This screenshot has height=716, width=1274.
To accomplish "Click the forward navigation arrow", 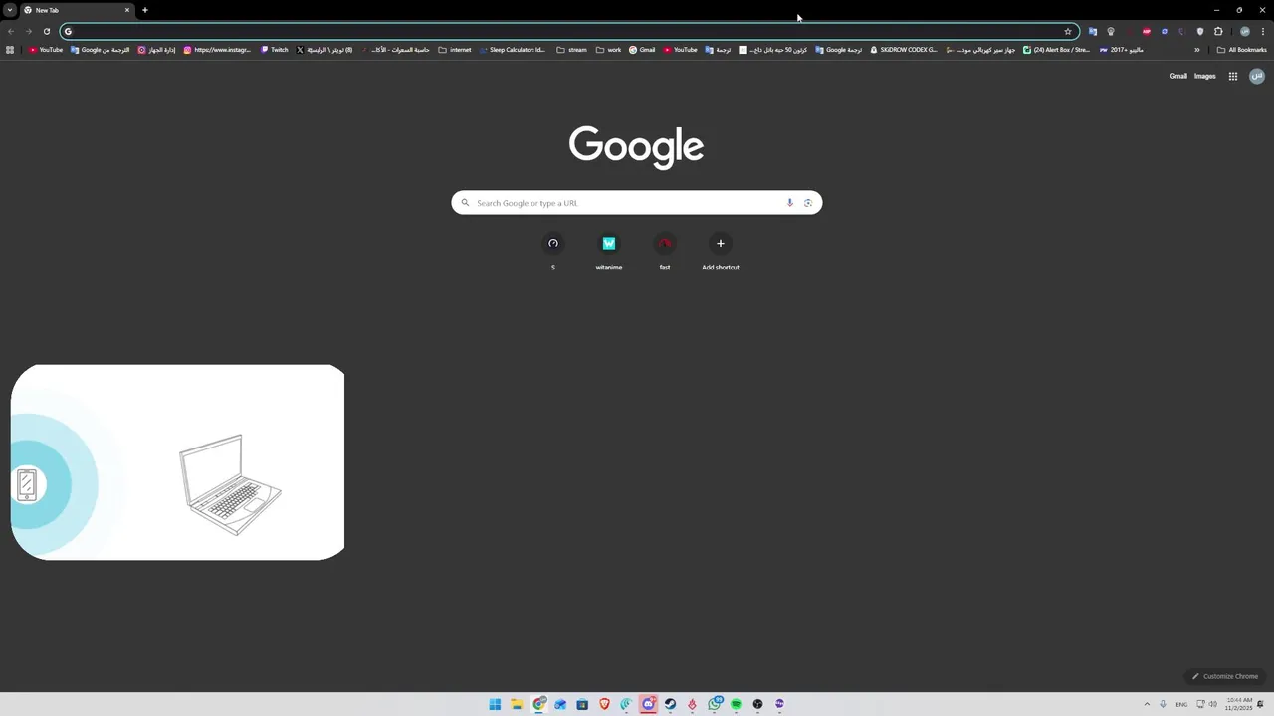I will (x=29, y=31).
